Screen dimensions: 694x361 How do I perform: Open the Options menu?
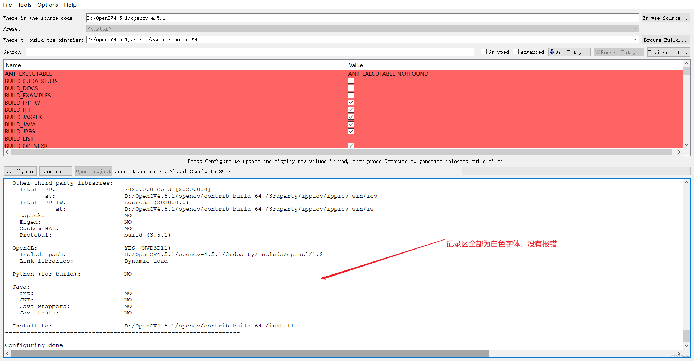pyautogui.click(x=48, y=5)
